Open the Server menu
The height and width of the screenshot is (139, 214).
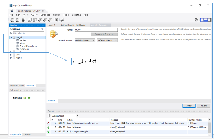click(x=57, y=15)
